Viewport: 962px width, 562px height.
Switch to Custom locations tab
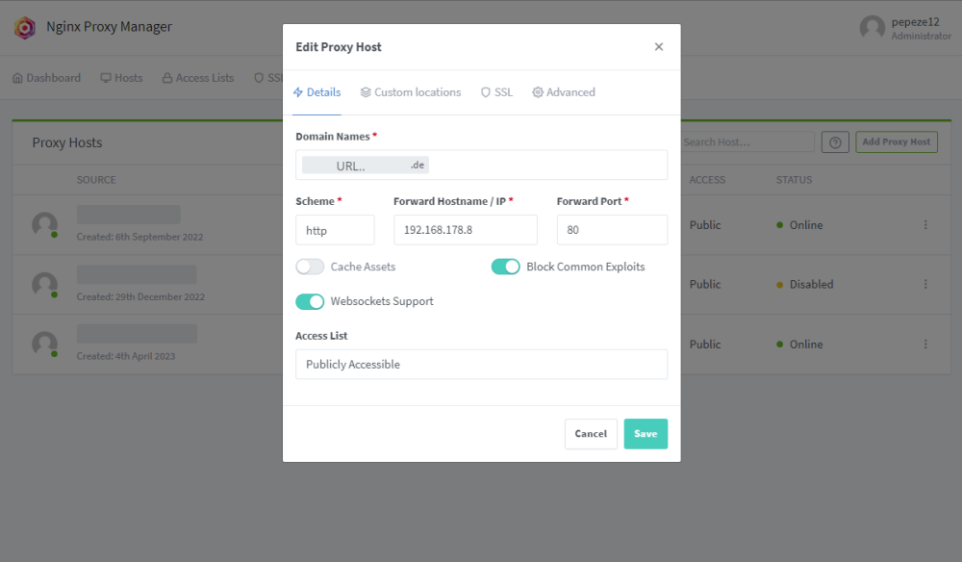point(411,92)
